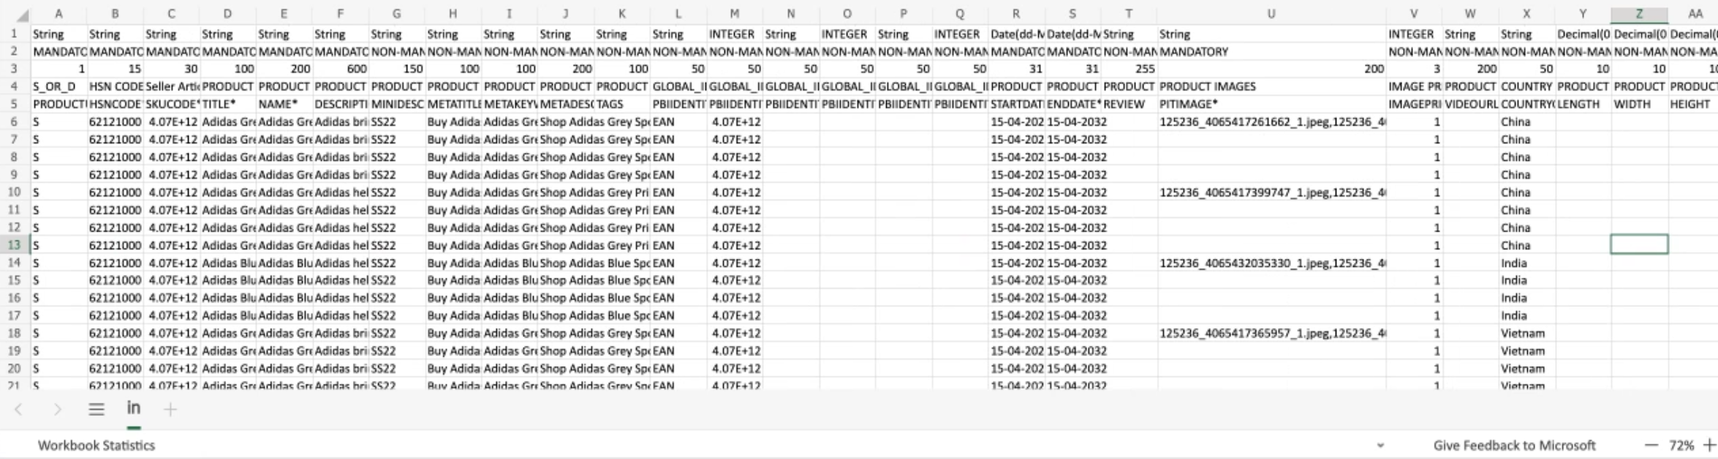Select the 125236_4065417261662_1.jpeg cell
This screenshot has width=1718, height=459.
pyautogui.click(x=1272, y=121)
